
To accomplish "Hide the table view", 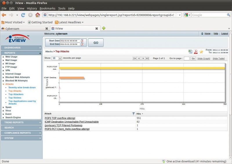I will click(218, 58).
